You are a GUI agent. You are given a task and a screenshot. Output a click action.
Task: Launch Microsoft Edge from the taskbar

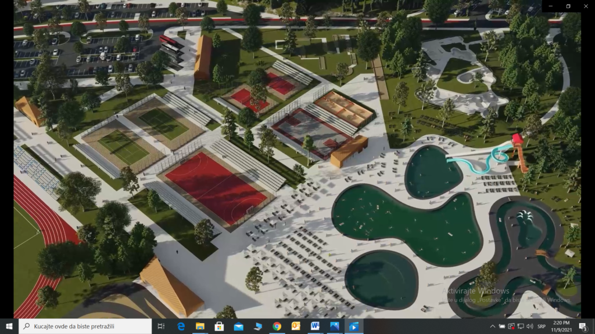pyautogui.click(x=181, y=326)
